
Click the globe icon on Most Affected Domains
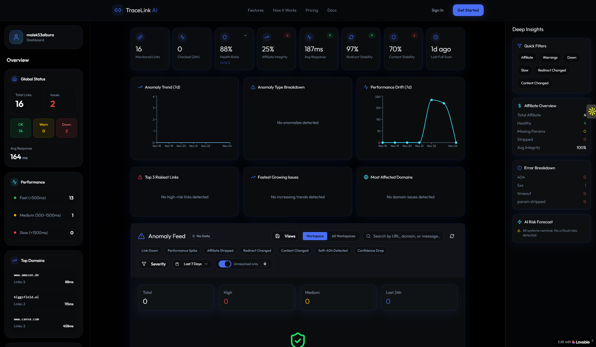[x=366, y=177]
